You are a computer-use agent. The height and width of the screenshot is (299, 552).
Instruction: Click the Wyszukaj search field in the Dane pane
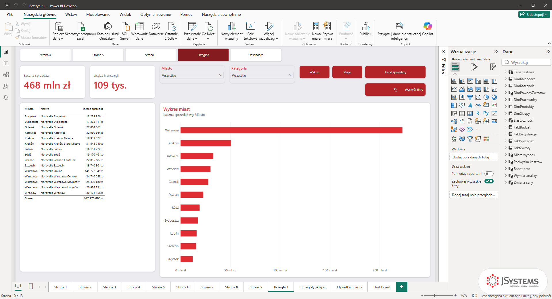point(526,62)
